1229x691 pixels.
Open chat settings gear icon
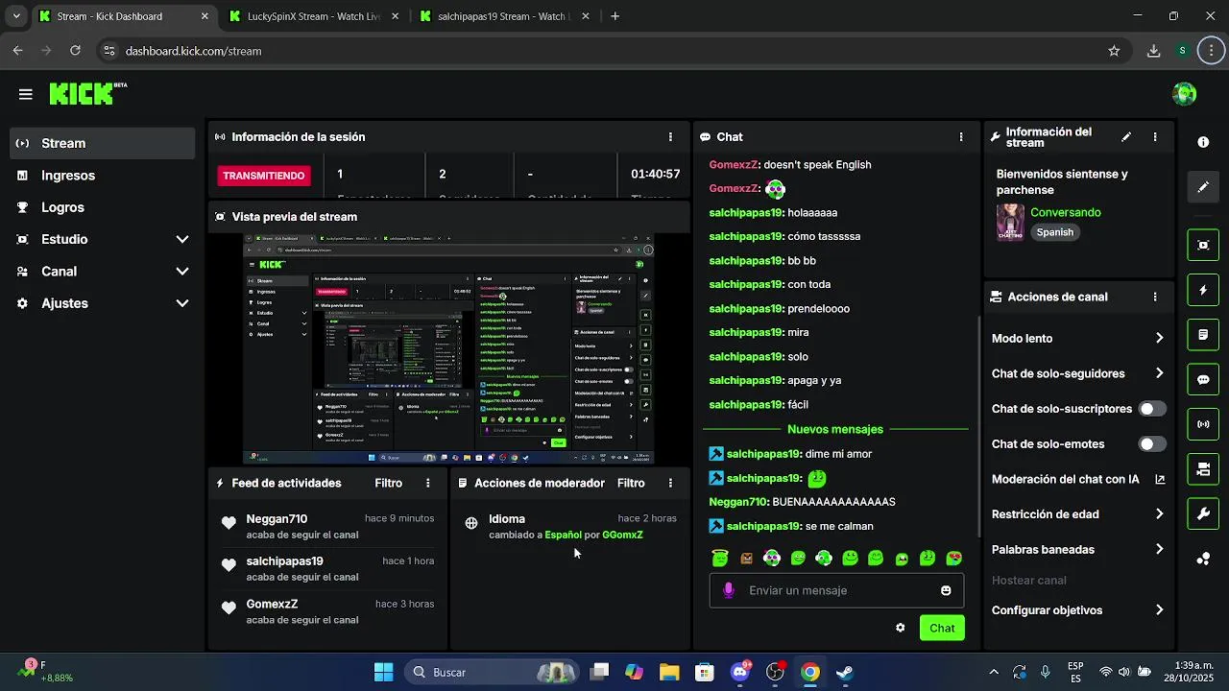900,629
